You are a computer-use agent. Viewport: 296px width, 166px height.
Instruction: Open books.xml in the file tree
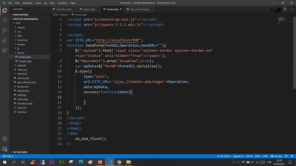(23, 87)
